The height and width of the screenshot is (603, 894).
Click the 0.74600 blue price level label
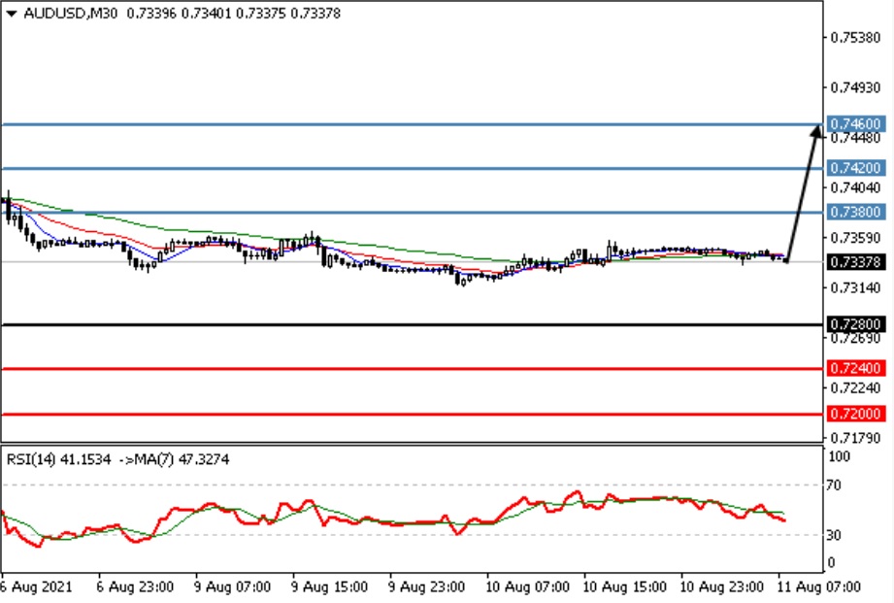(855, 123)
